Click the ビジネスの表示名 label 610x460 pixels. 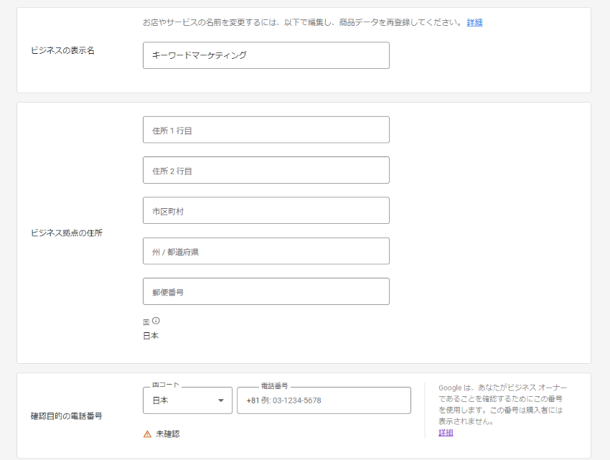coord(62,50)
